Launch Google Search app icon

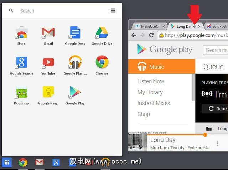(x=21, y=62)
